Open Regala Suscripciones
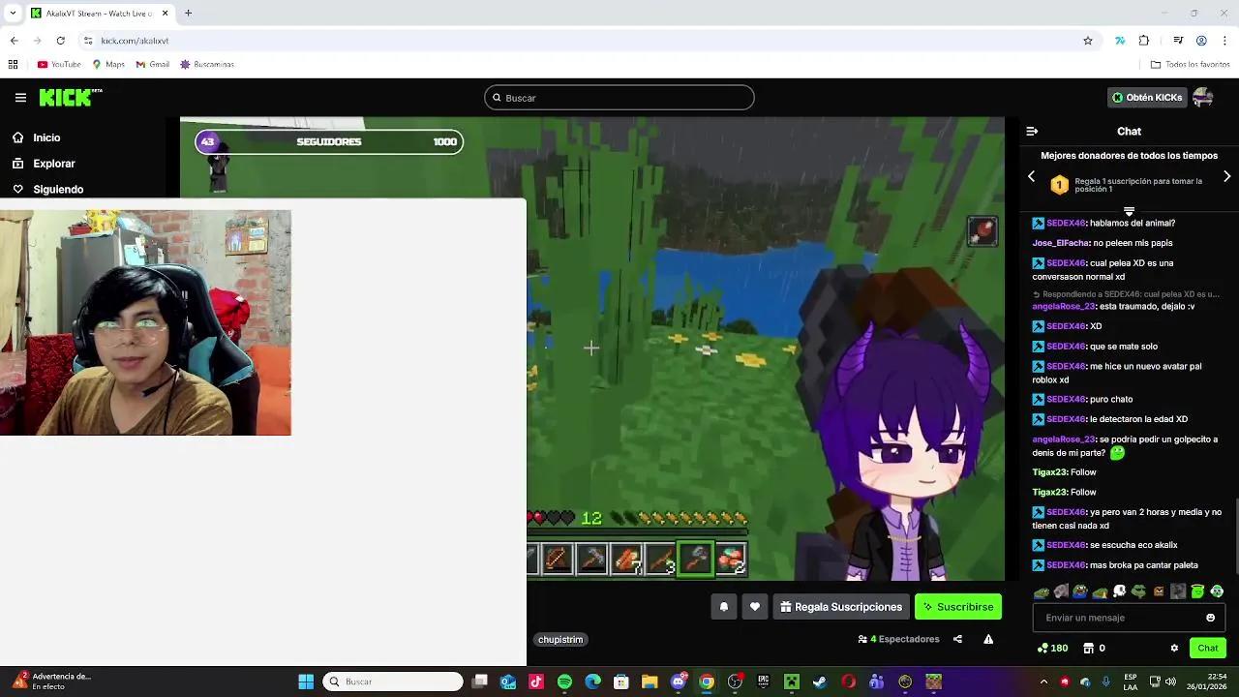1239x697 pixels. coord(840,607)
